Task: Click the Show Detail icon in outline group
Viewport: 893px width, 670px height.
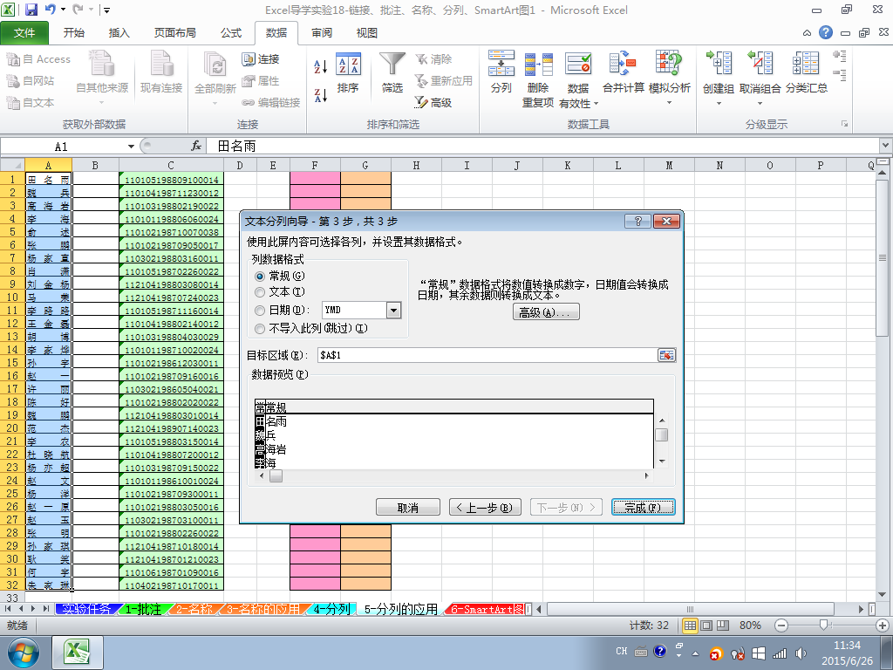Action: [x=840, y=55]
